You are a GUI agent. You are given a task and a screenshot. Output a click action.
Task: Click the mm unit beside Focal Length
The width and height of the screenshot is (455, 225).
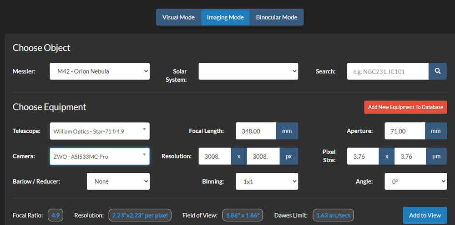[287, 131]
